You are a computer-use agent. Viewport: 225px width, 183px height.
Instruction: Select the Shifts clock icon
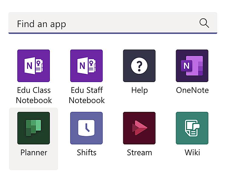click(x=86, y=128)
